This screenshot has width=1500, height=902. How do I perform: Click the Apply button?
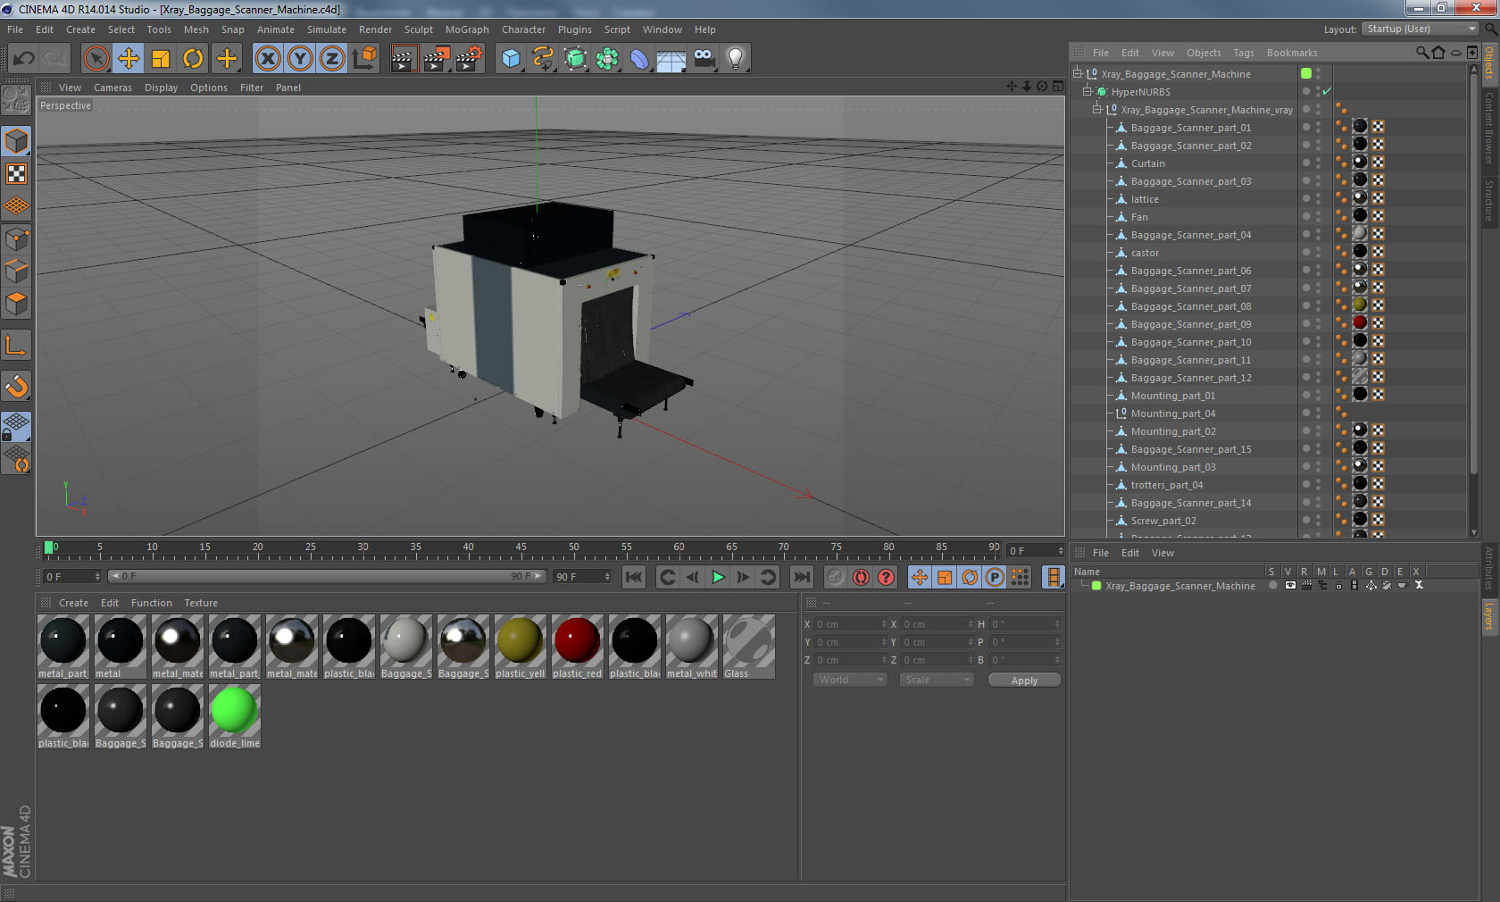coord(1024,681)
